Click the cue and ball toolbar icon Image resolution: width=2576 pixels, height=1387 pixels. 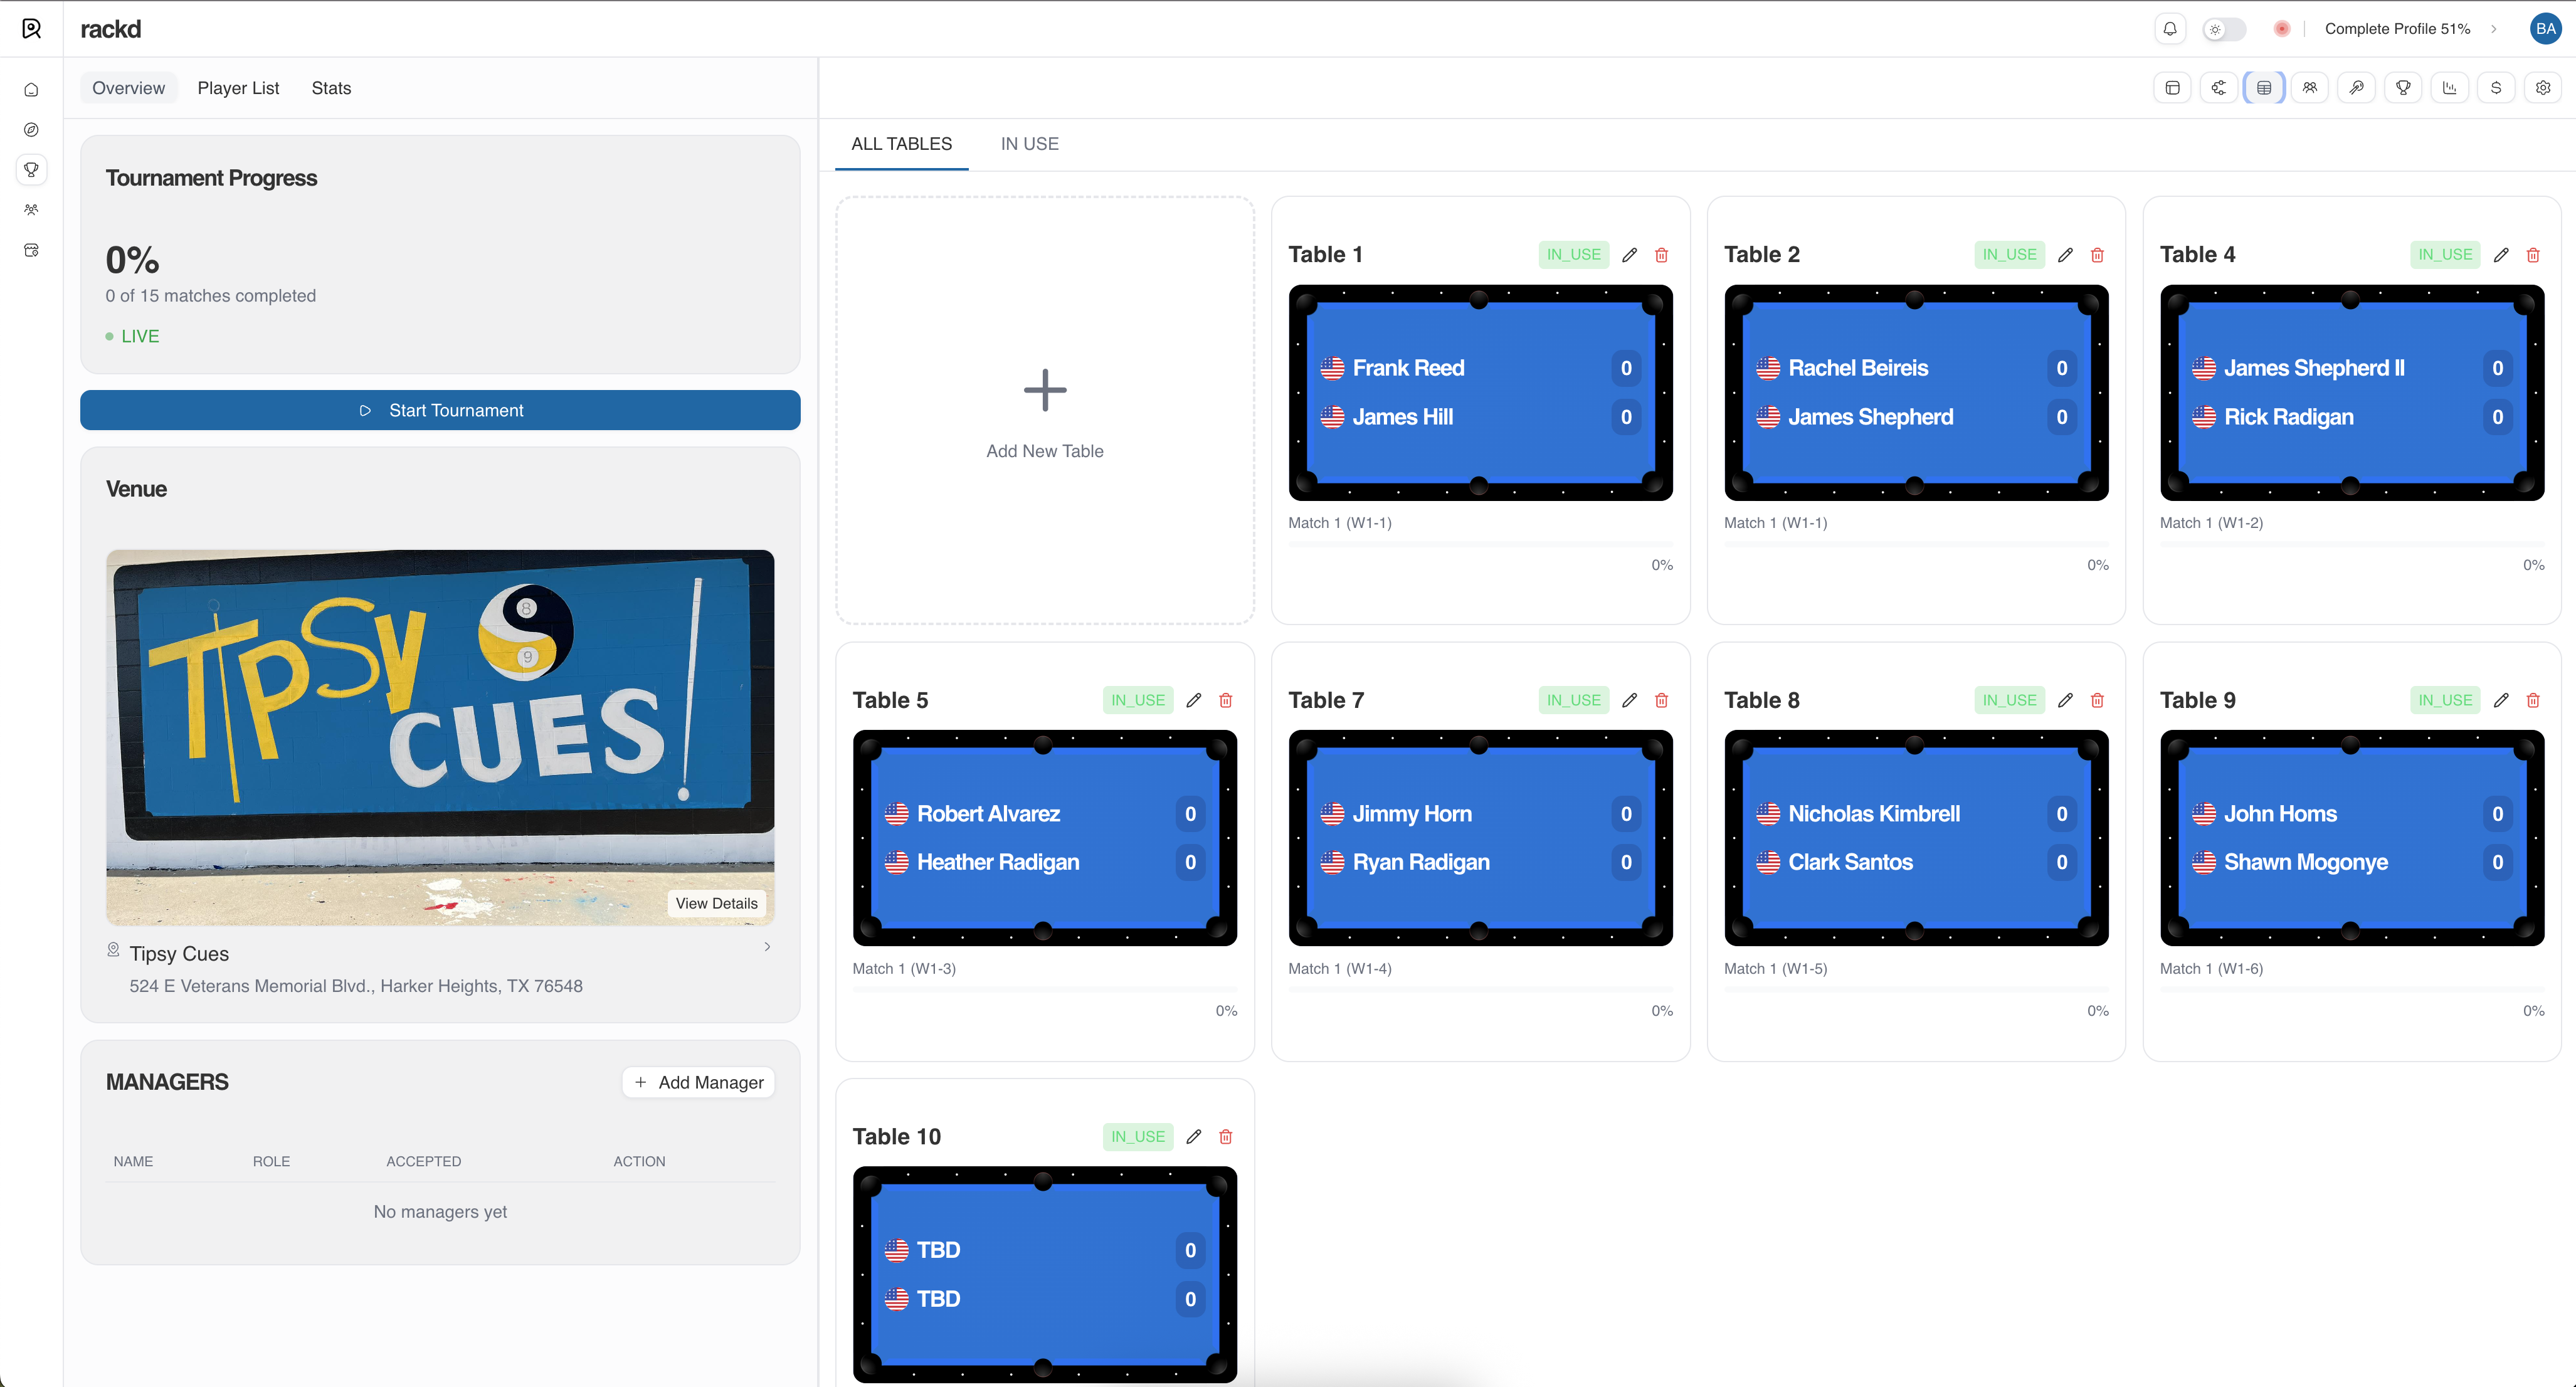tap(2356, 88)
